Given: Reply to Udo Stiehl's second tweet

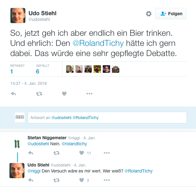Looking at the screenshot, I should coord(31,180).
